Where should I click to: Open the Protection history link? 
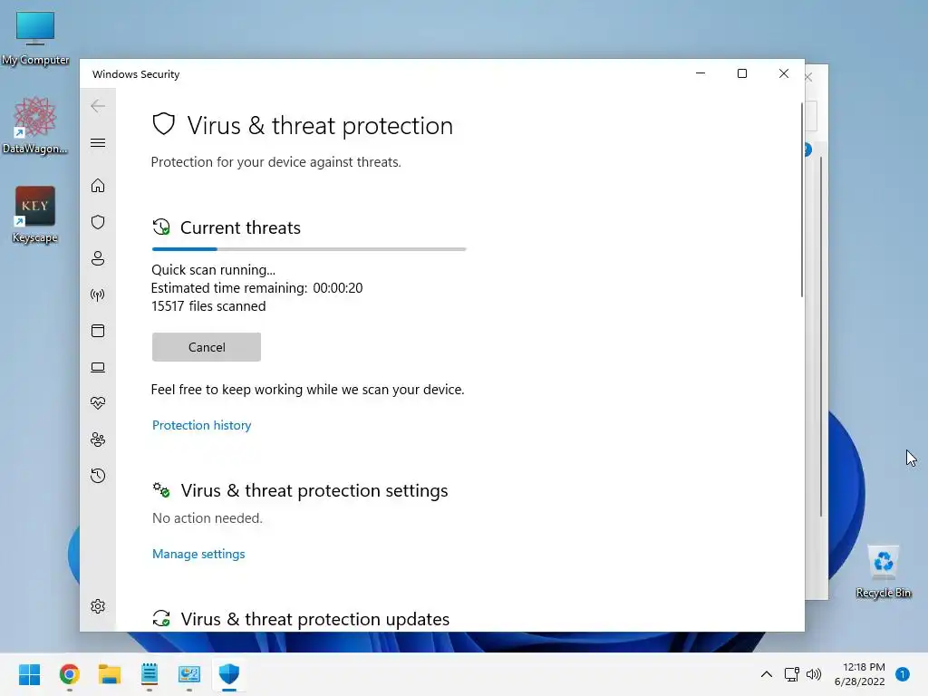coord(202,425)
